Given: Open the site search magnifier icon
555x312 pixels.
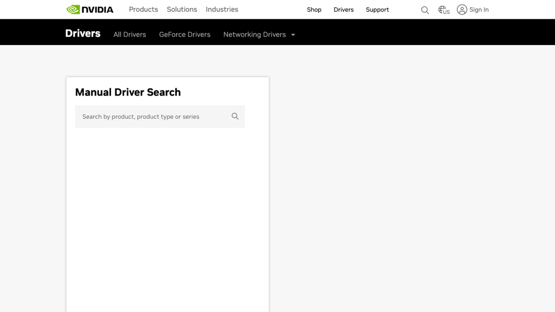Looking at the screenshot, I should [x=425, y=10].
